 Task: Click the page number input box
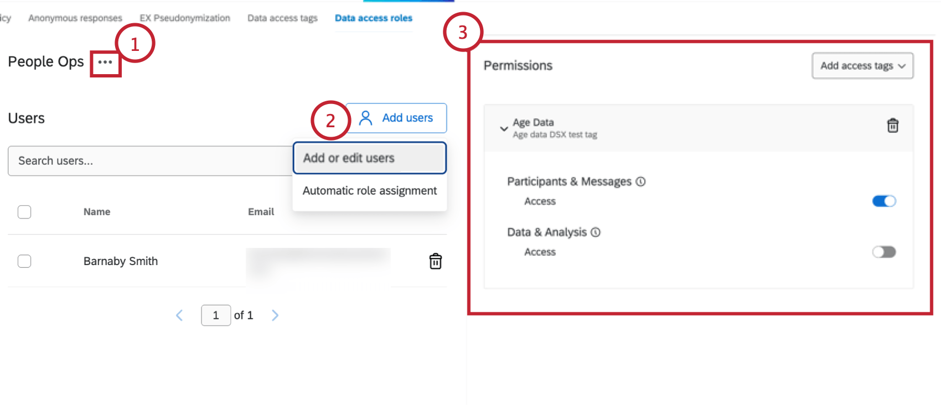[x=216, y=315]
